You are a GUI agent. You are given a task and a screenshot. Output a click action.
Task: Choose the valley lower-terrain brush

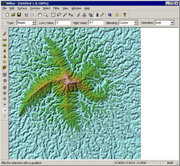pos(5,40)
